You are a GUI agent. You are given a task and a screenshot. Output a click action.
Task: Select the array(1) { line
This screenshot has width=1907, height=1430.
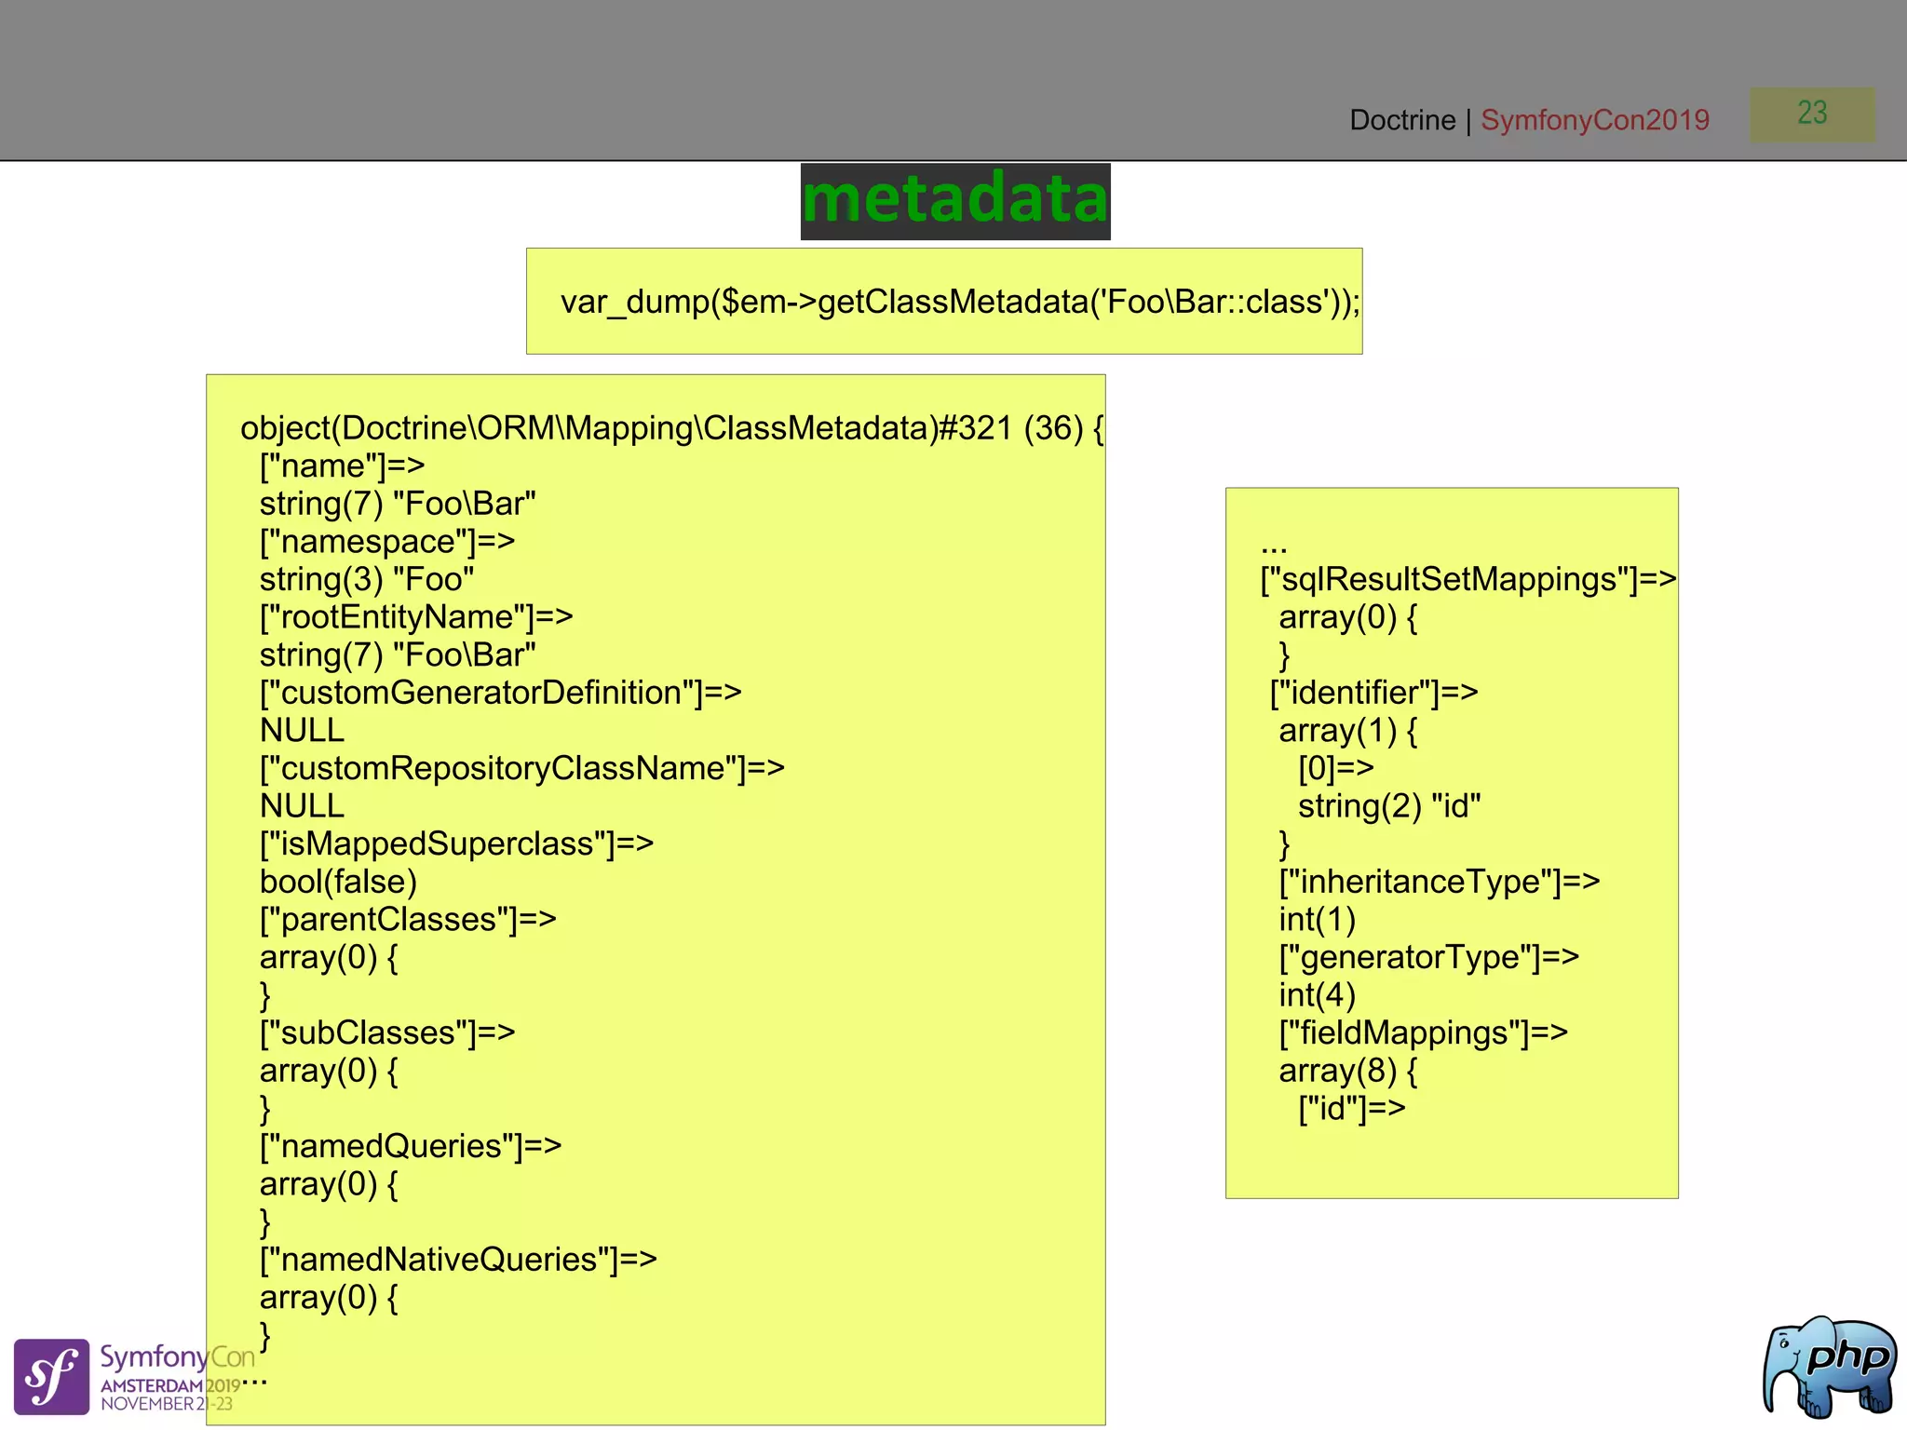(x=1348, y=730)
